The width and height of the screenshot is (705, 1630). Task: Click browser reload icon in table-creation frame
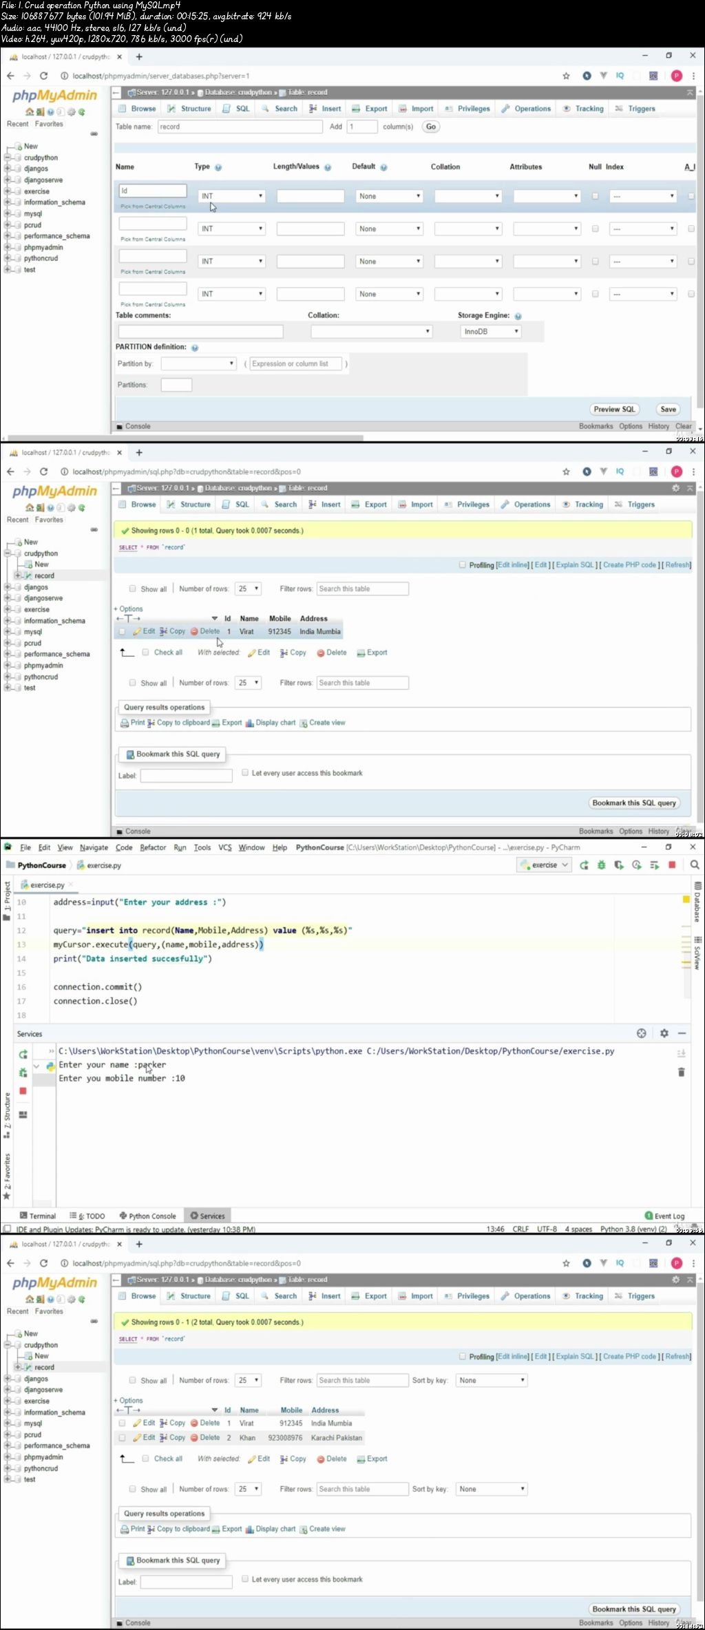coord(43,76)
